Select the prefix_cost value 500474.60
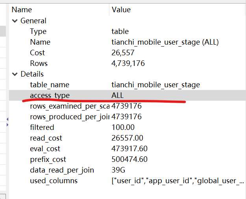 [x=129, y=160]
